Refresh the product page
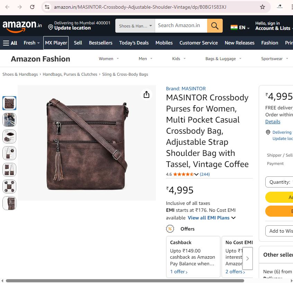This screenshot has width=293, height=283. click(32, 7)
